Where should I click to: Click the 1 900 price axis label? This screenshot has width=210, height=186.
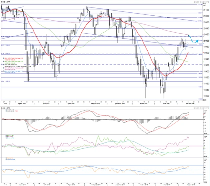206,71
